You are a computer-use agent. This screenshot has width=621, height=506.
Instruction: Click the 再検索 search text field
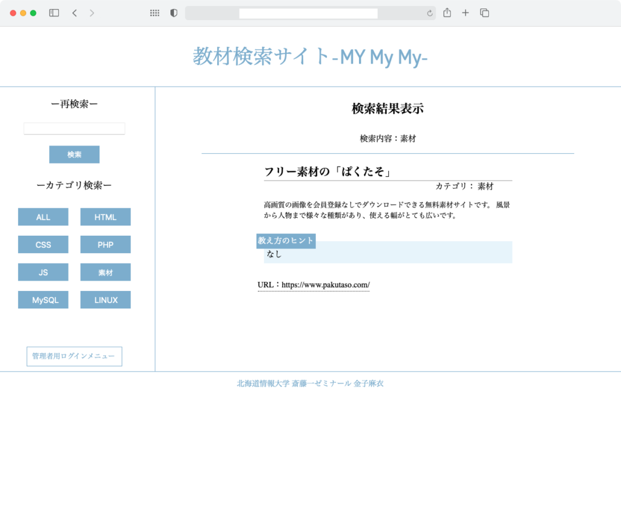pyautogui.click(x=74, y=128)
